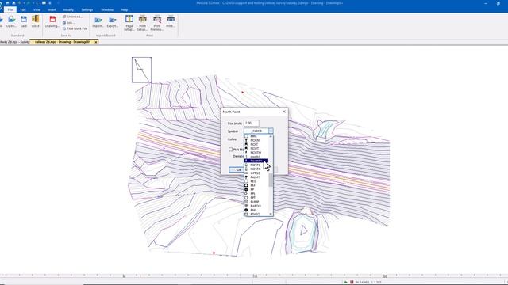Collapse the Symbol dropdown arrow
Viewport: 508px width, 285px height.
pos(271,131)
